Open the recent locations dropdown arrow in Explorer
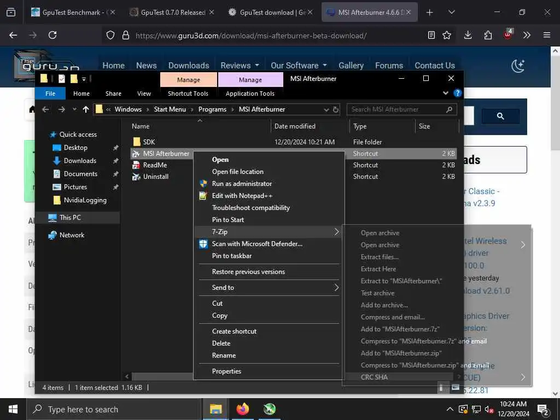The width and height of the screenshot is (560, 420). (74, 109)
